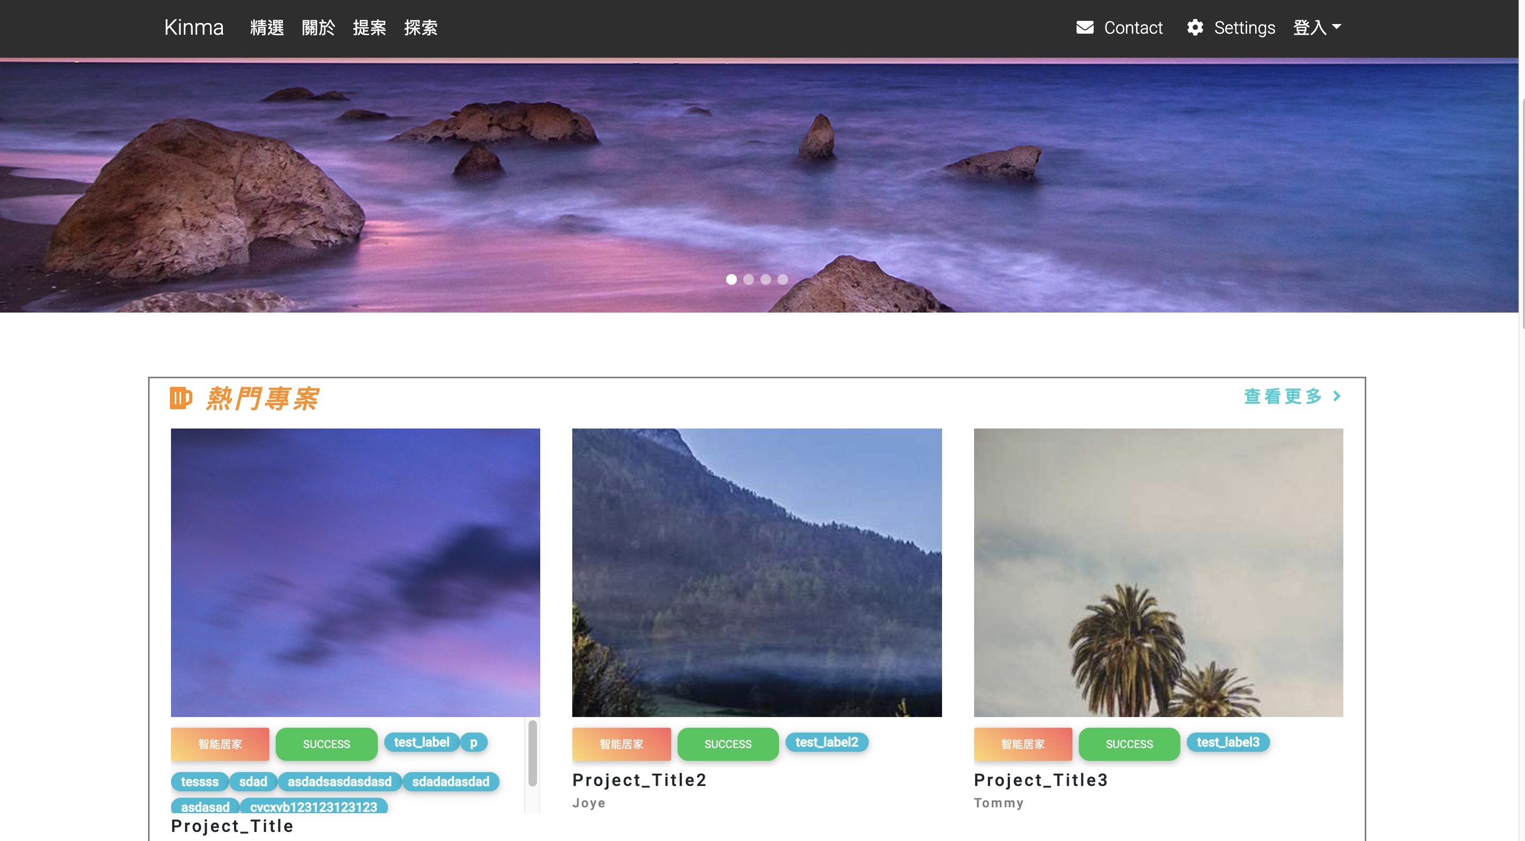Expand the 登入 dropdown menu
The image size is (1525, 841).
pos(1317,28)
